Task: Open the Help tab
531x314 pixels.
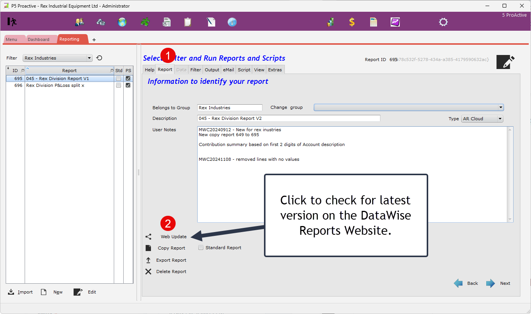Action: pyautogui.click(x=149, y=70)
